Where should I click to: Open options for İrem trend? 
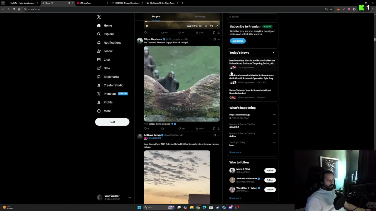point(274,143)
